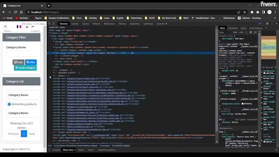Switch to the Console tab in DevTools
Viewport: 279px width, 157px height.
pyautogui.click(x=75, y=24)
